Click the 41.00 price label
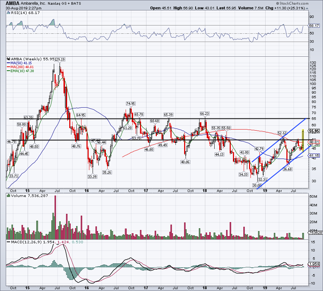Screen dimensions: 323x291 point(244,152)
